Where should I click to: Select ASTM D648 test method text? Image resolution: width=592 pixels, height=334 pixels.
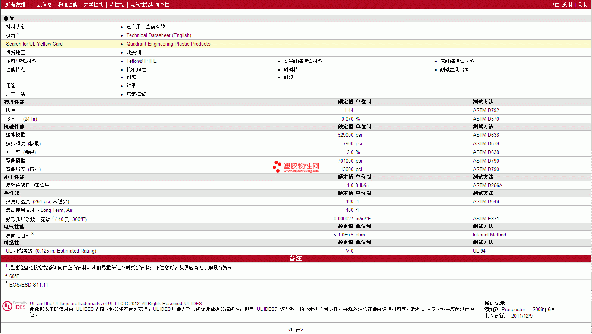tap(486, 202)
